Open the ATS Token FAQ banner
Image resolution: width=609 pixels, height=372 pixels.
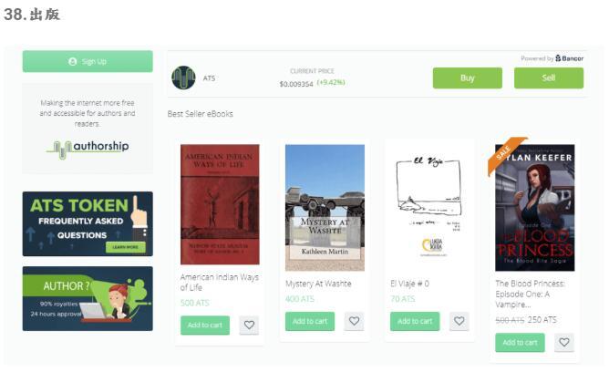[88, 223]
